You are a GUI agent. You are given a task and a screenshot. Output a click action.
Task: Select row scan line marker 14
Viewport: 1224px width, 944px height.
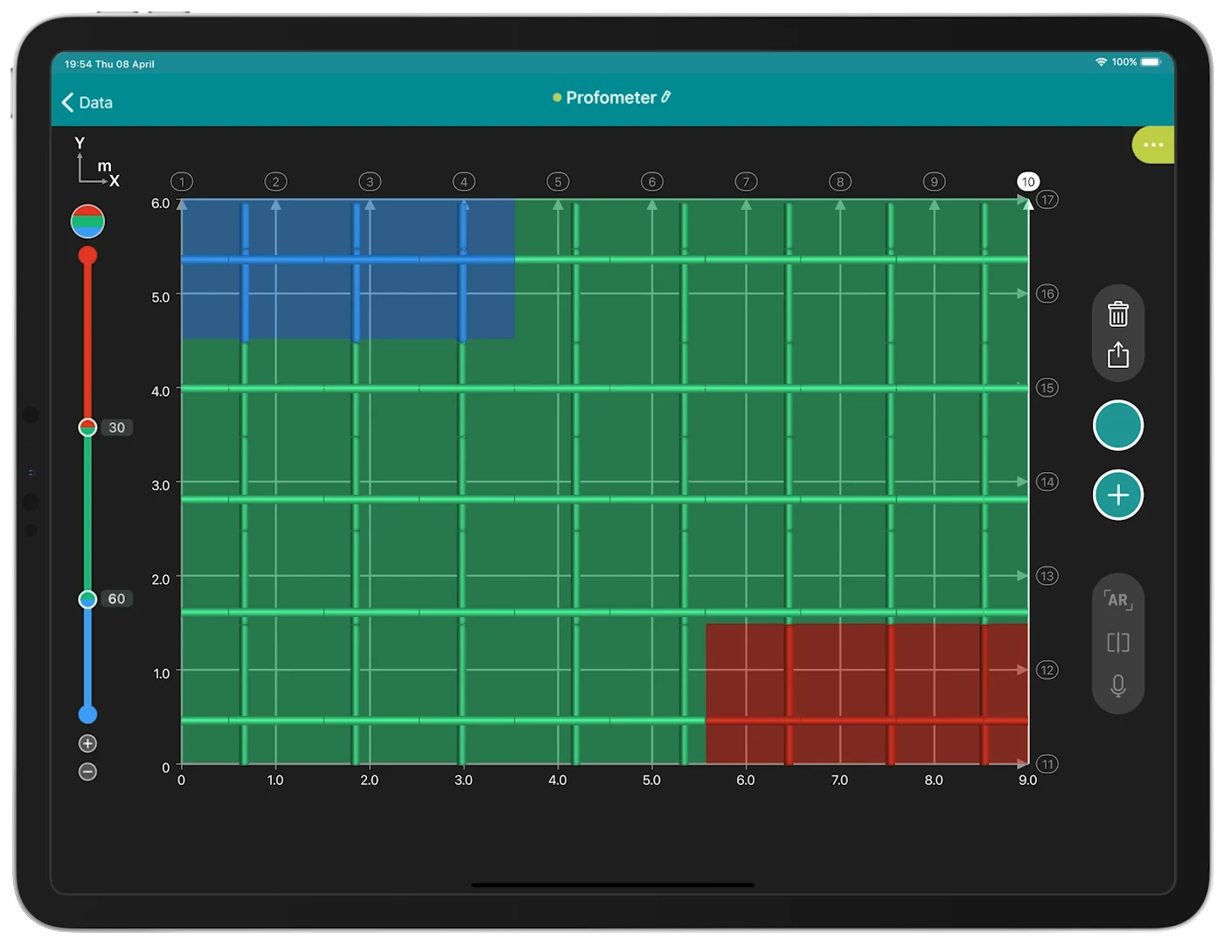(x=1047, y=482)
